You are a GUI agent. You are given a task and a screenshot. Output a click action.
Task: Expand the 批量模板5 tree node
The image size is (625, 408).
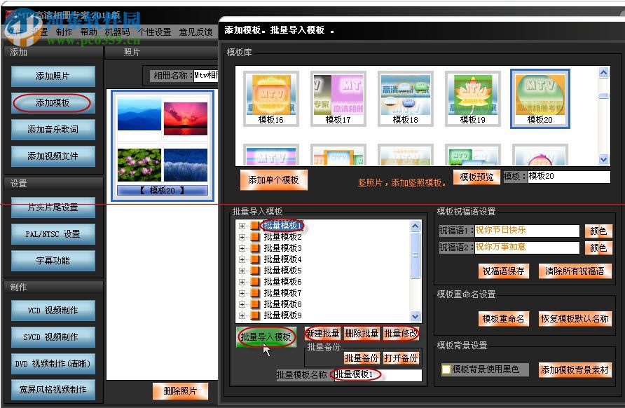242,271
